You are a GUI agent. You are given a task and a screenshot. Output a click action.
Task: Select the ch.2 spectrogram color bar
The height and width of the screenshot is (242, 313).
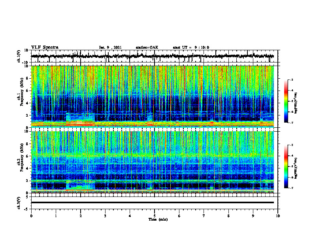pos(286,166)
